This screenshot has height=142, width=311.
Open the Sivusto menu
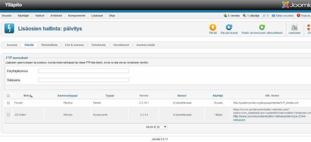tap(7, 15)
